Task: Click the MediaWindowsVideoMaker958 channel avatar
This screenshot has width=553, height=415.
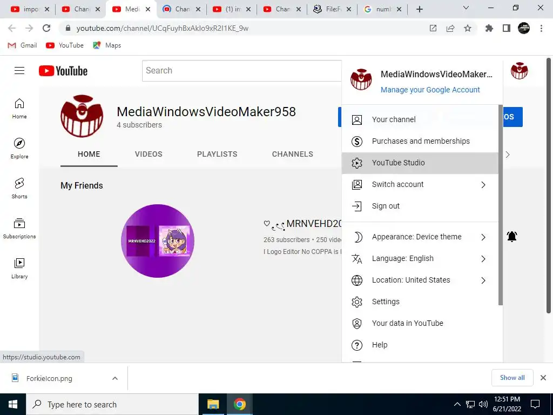Action: tap(82, 116)
